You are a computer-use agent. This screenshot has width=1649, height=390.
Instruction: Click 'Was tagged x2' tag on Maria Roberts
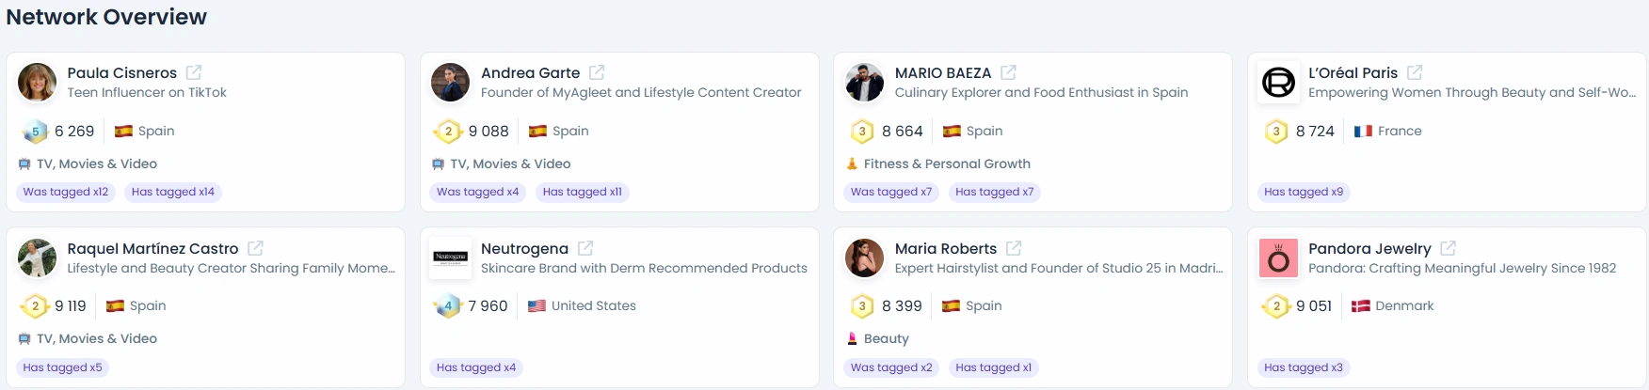click(x=891, y=367)
